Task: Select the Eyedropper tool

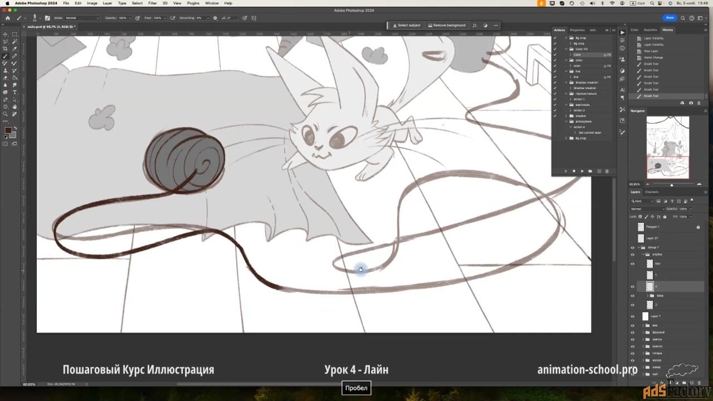Action: 14,49
